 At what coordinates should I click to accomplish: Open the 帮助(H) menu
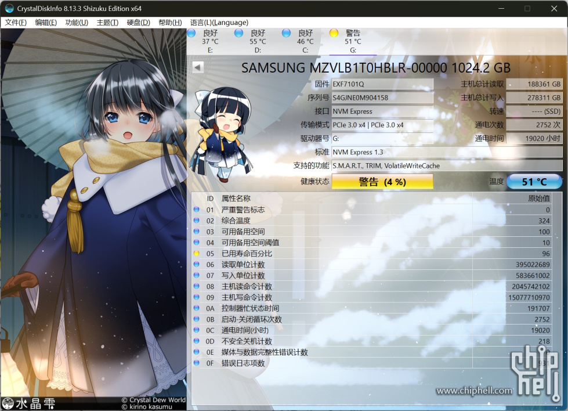click(170, 23)
